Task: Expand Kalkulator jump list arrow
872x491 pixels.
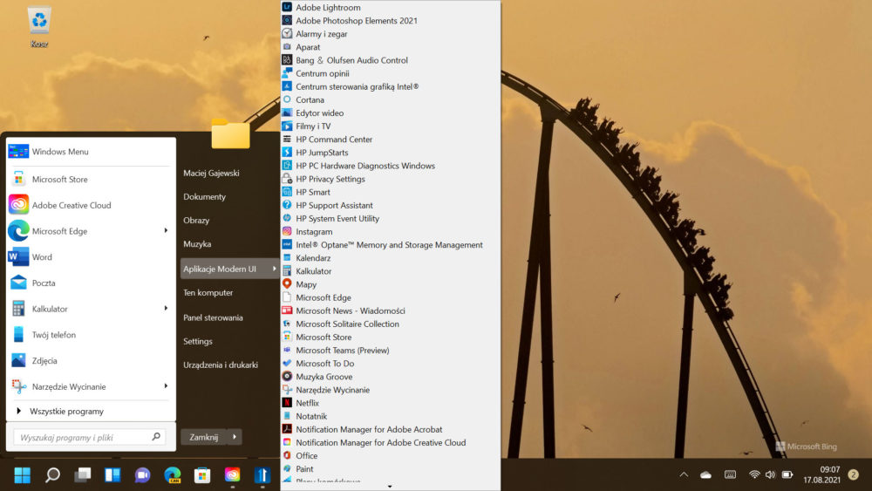Action: click(166, 309)
